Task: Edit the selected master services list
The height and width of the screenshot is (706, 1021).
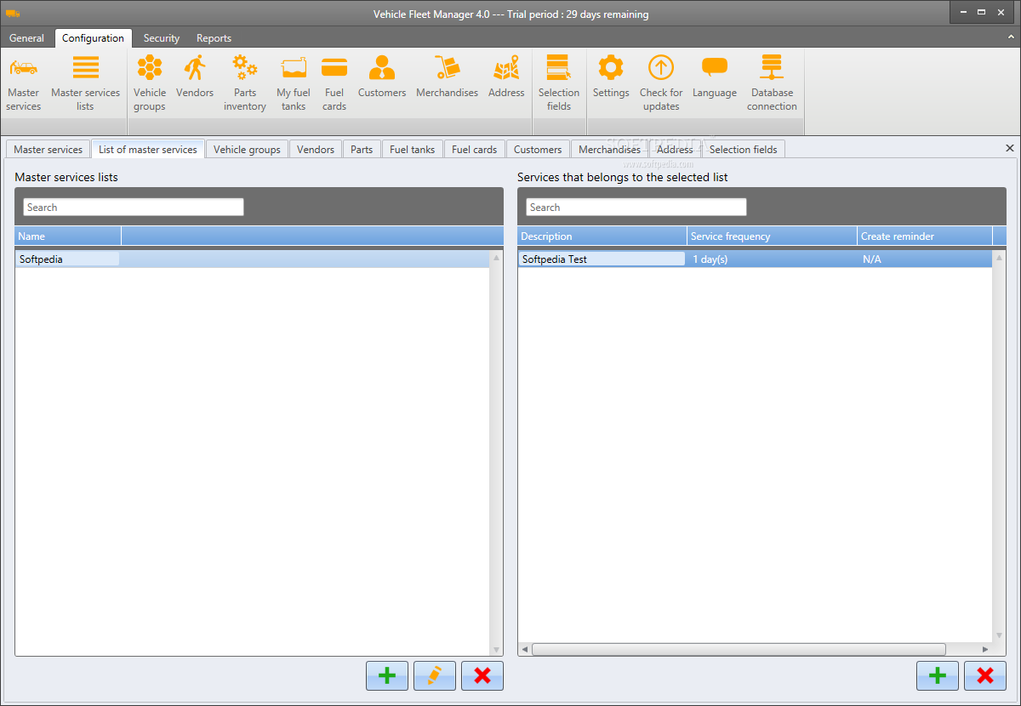Action: coord(435,675)
